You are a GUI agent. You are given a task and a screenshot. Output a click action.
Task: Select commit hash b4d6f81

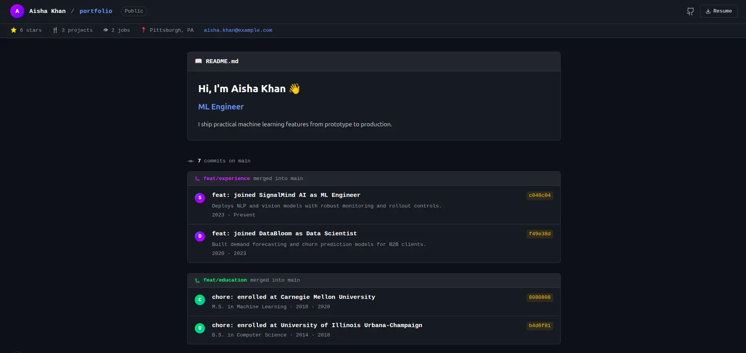coord(539,326)
